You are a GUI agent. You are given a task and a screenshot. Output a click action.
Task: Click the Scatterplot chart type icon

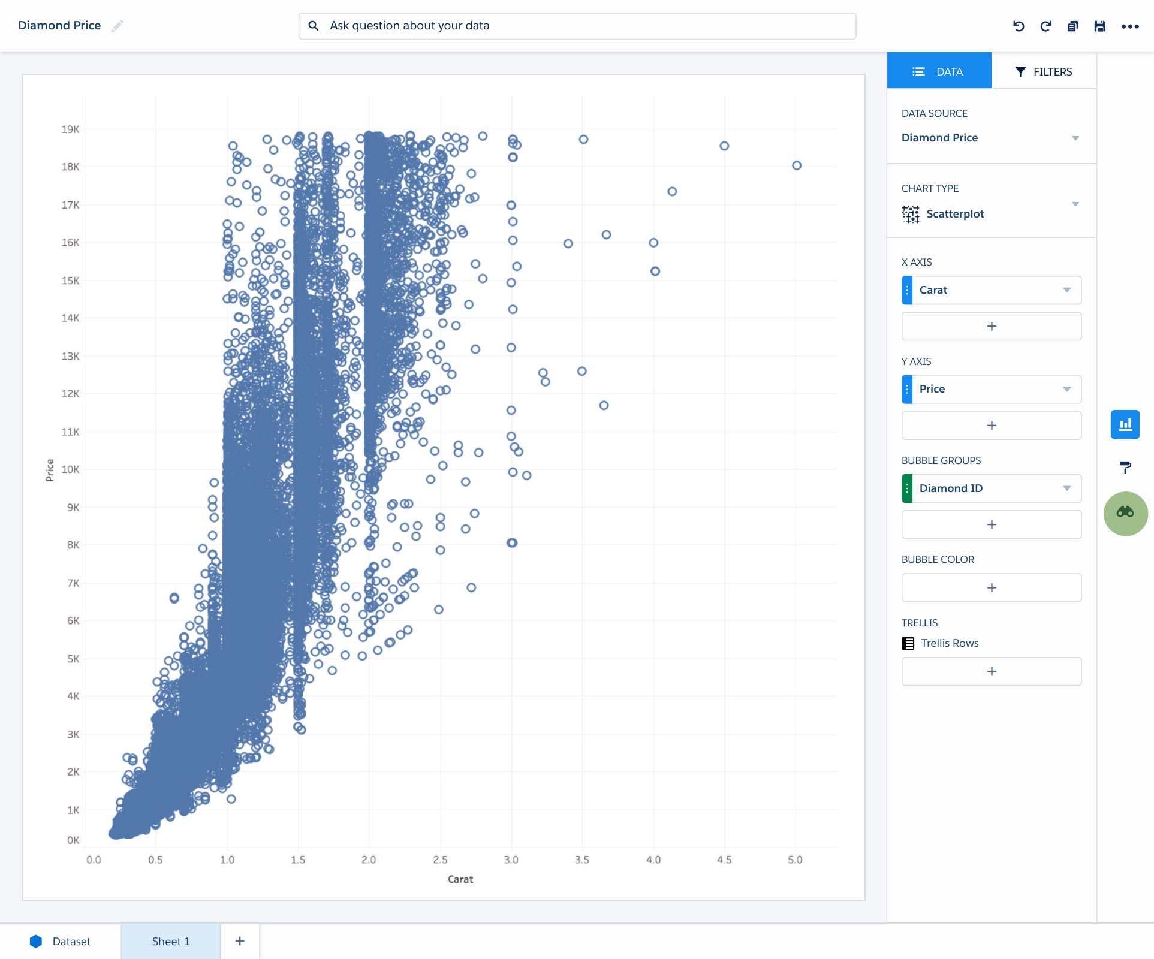coord(911,214)
